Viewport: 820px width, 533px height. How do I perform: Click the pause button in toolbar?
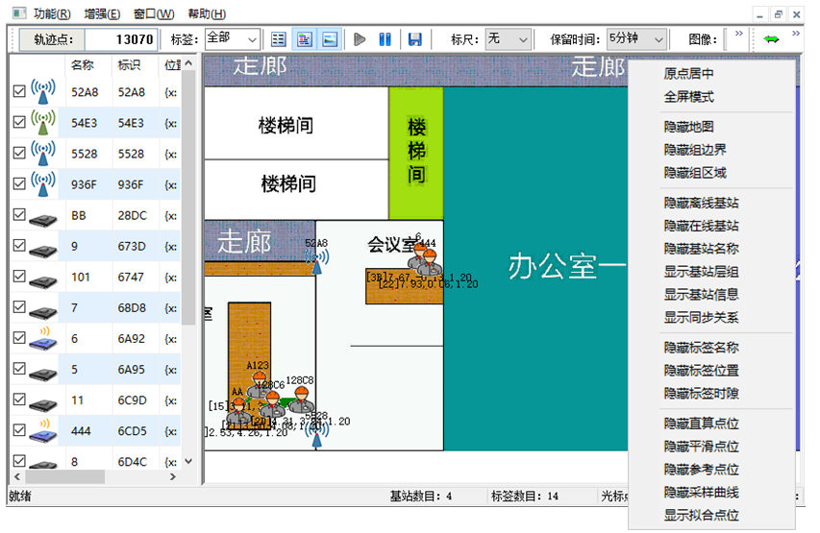tap(385, 39)
